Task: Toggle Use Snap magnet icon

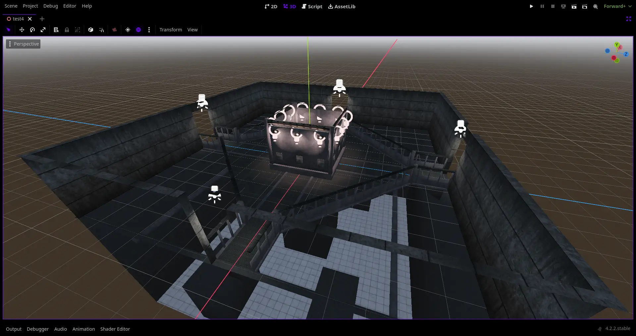Action: [102, 30]
